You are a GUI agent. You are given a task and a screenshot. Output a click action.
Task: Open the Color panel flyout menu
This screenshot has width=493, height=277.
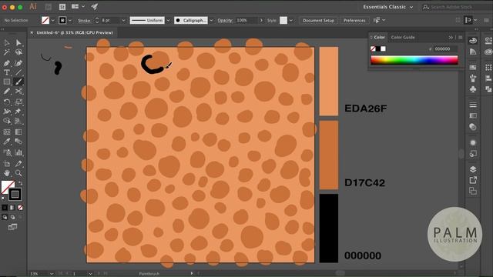pos(461,38)
